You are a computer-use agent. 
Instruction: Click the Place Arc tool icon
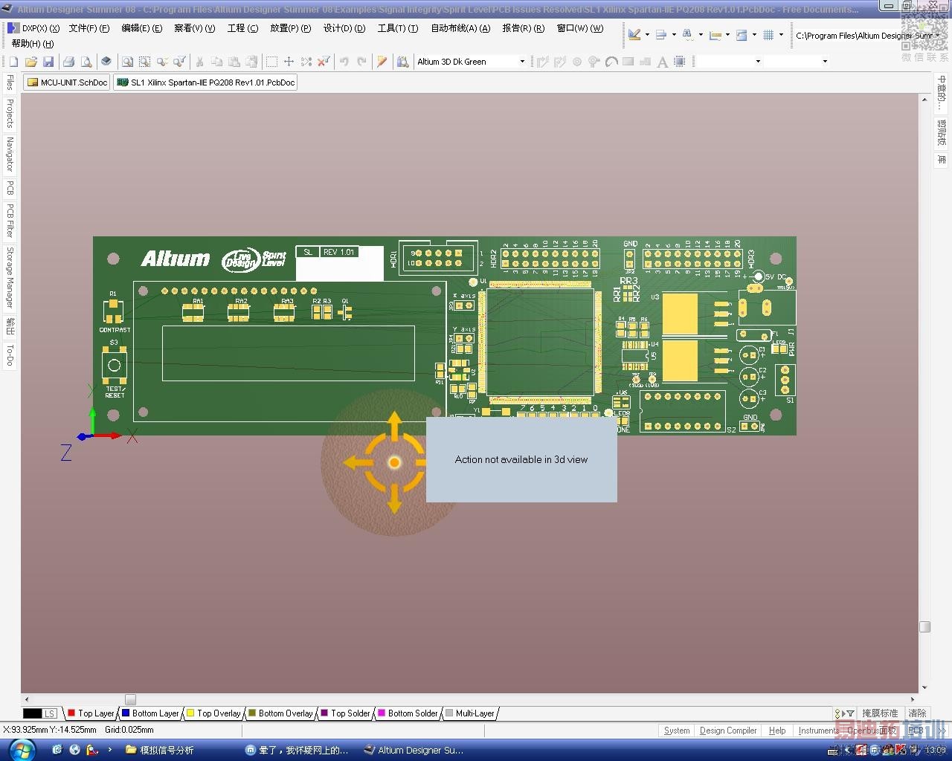pos(611,62)
